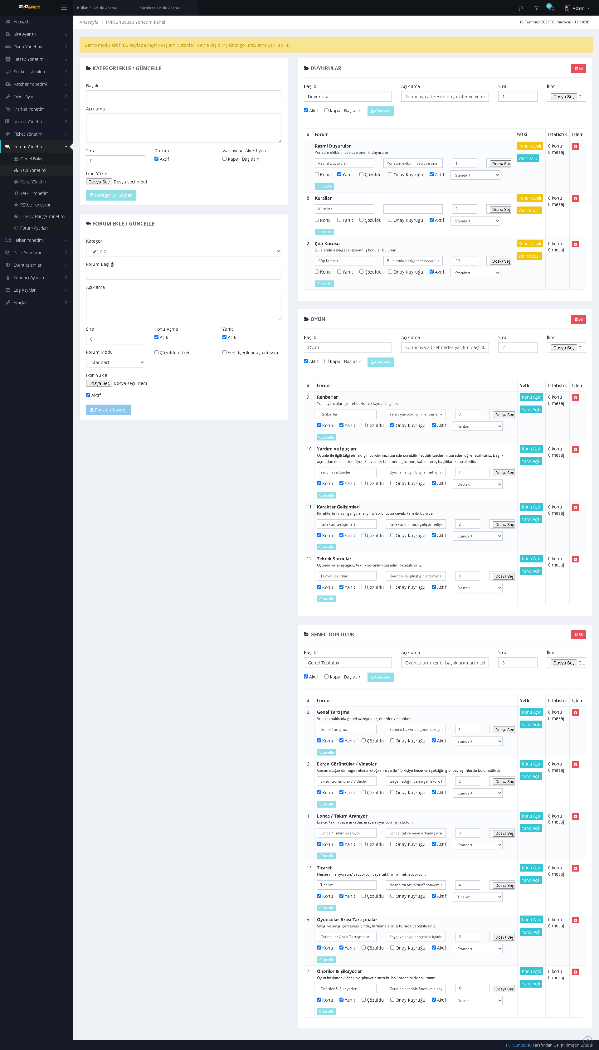Viewport: 599px width, 1050px height.
Task: Toggle Yanıt checkbox for Resmi Duyurular
Action: (339, 174)
